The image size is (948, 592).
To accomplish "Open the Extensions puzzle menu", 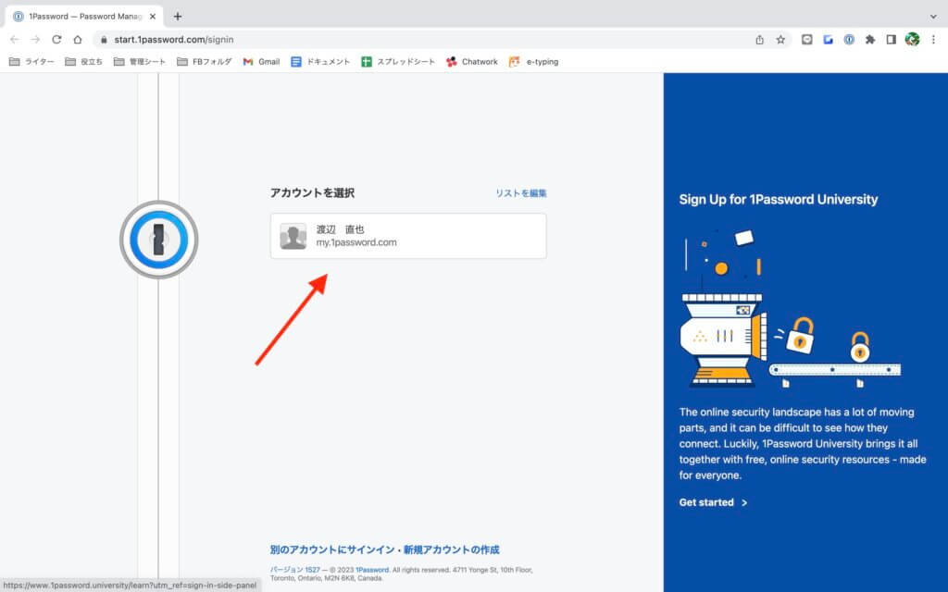I will [x=870, y=39].
